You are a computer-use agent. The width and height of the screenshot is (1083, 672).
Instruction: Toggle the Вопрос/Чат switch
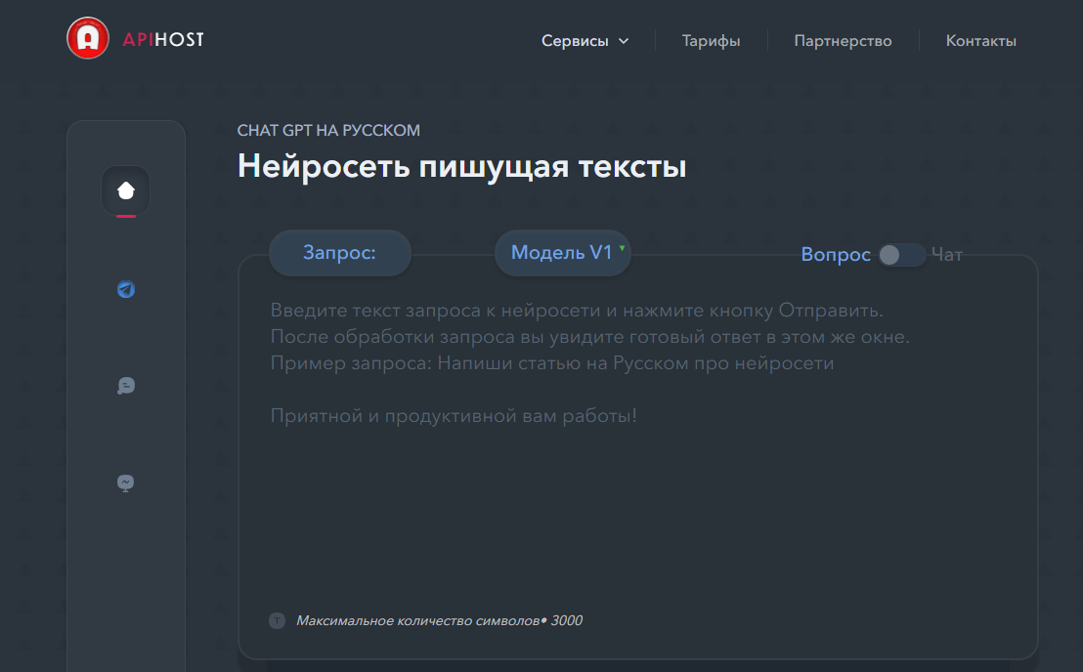click(900, 255)
